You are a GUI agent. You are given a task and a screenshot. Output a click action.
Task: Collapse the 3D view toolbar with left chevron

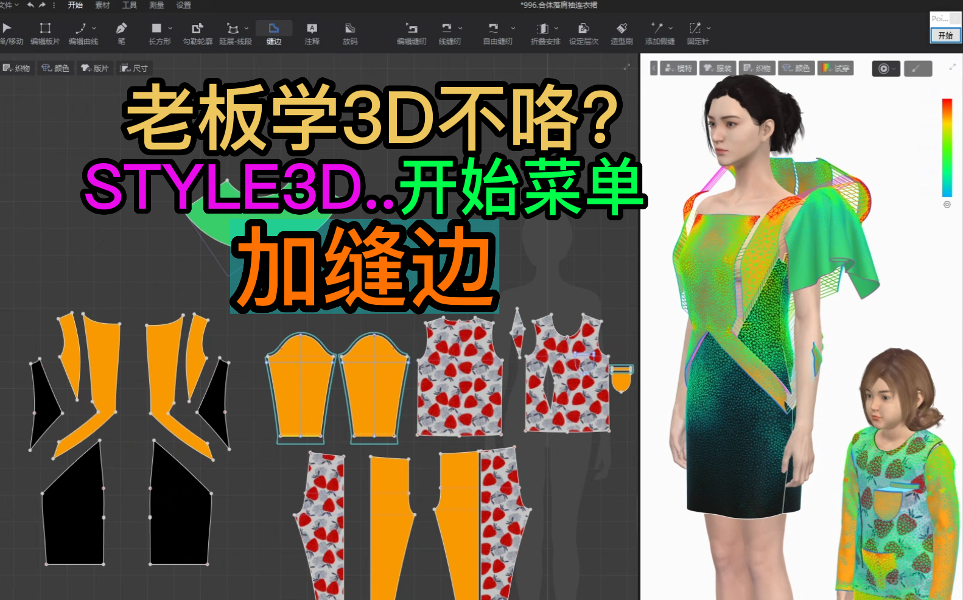point(654,68)
